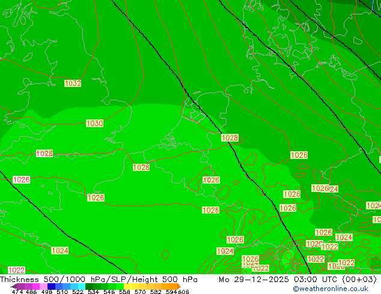Pick the light pink legend swatch

tap(43, 286)
